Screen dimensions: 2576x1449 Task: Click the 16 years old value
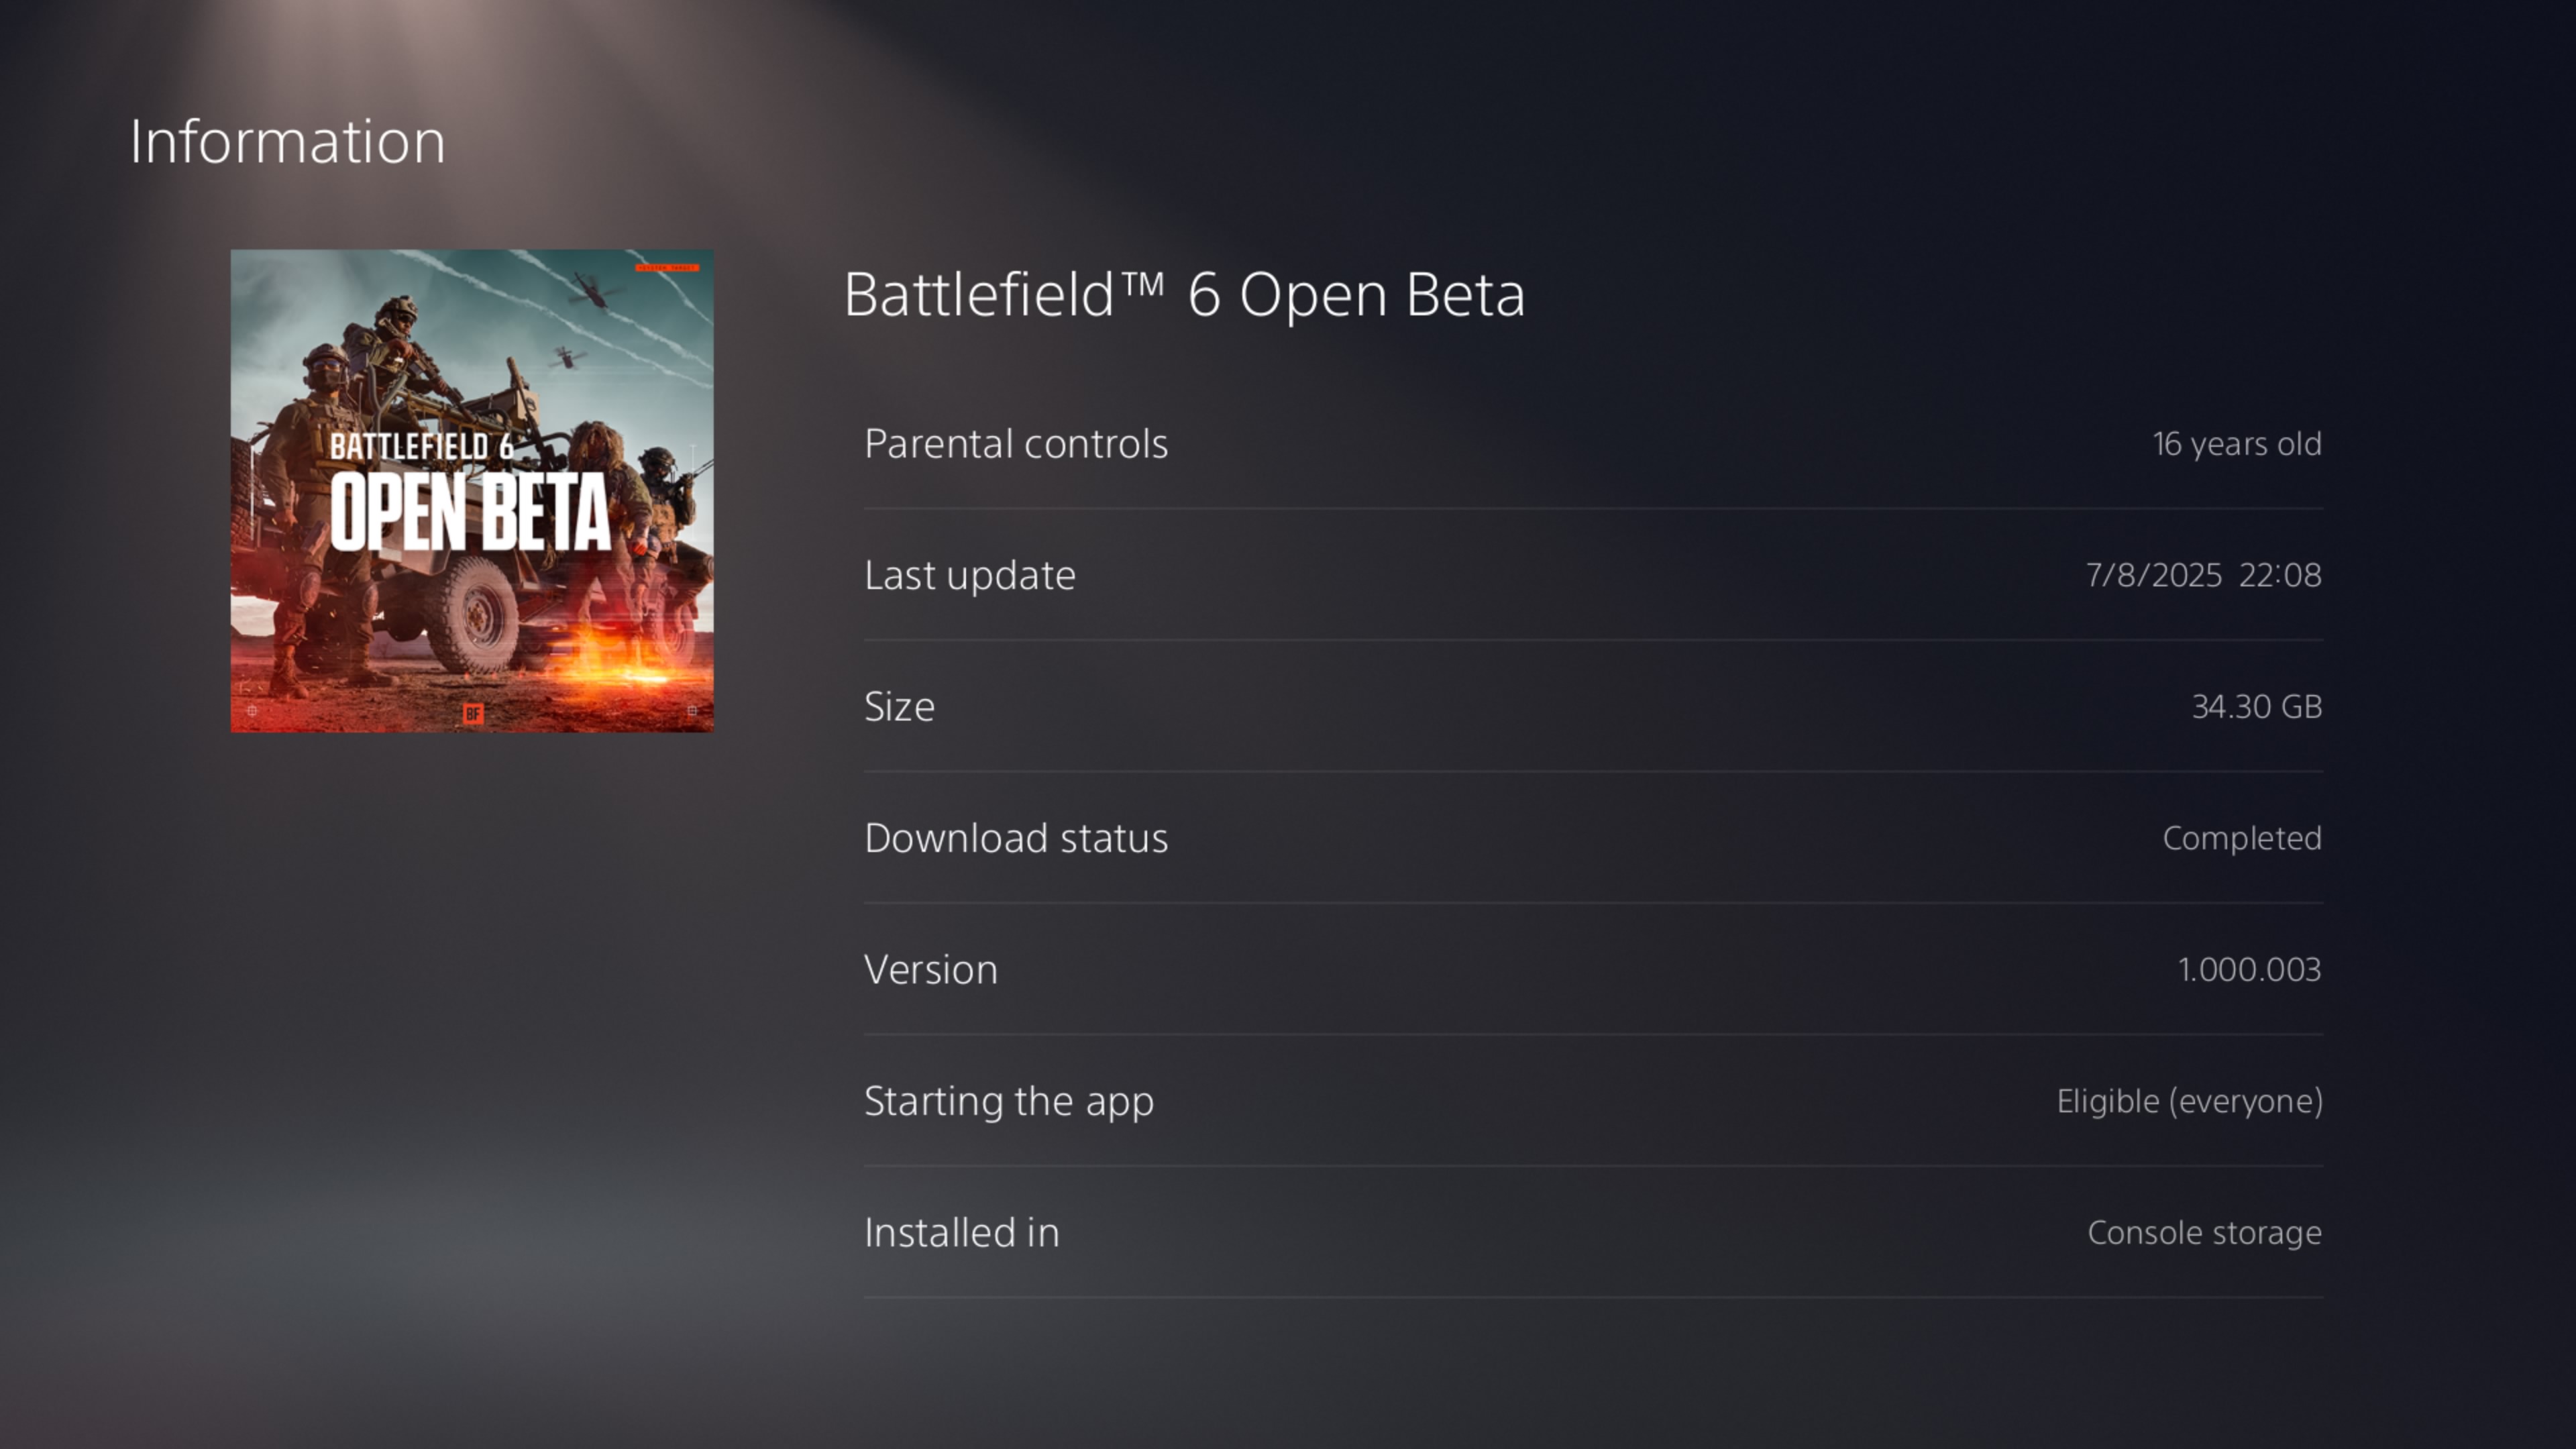click(2237, 443)
